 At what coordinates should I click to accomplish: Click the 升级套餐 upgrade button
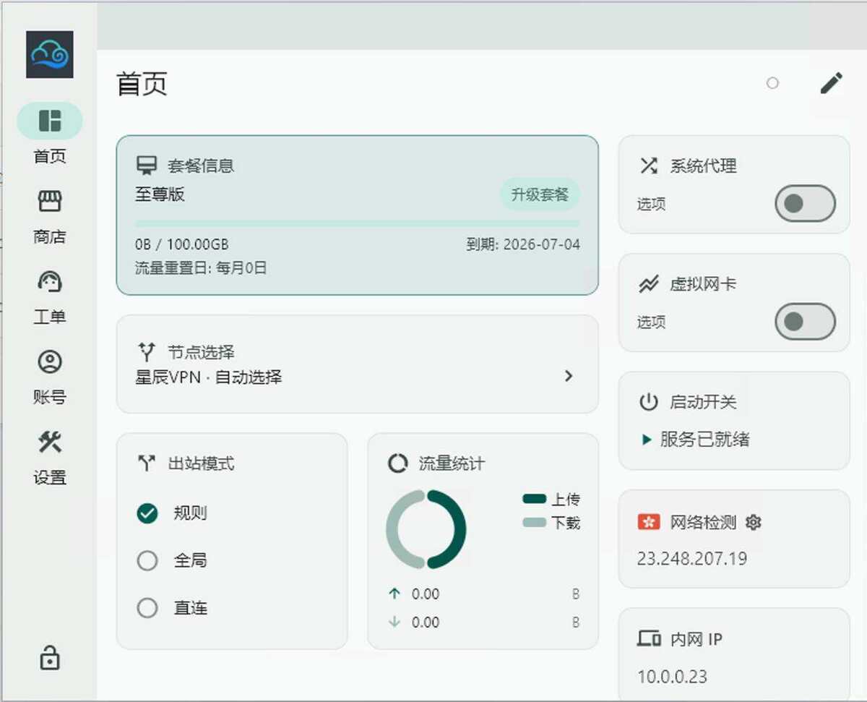pos(540,194)
